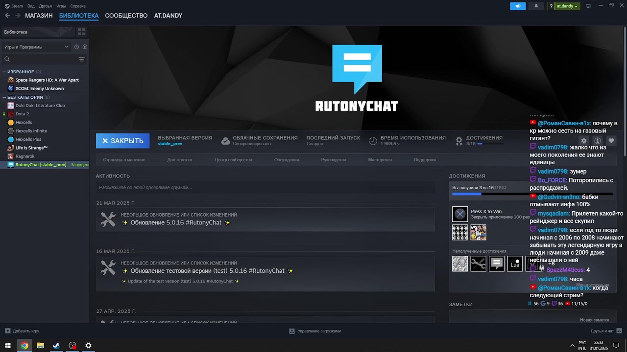
Task: Go to the СООБЩЕСТВО tab
Action: pyautogui.click(x=126, y=16)
